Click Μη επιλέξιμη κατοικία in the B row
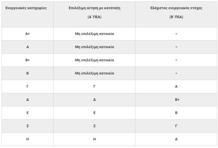This screenshot has height=148, width=218. coord(94,73)
